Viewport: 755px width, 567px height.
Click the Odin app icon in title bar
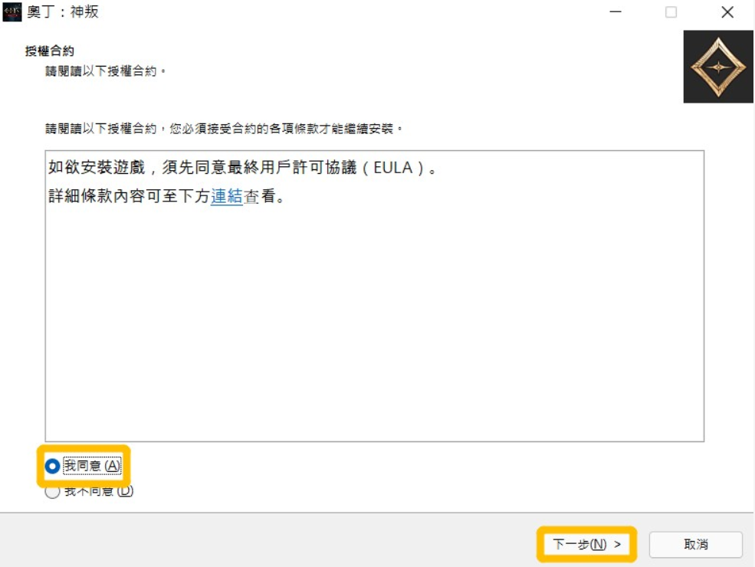[12, 12]
